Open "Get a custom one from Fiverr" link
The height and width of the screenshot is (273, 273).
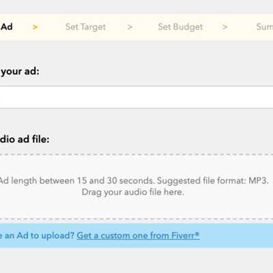138,235
